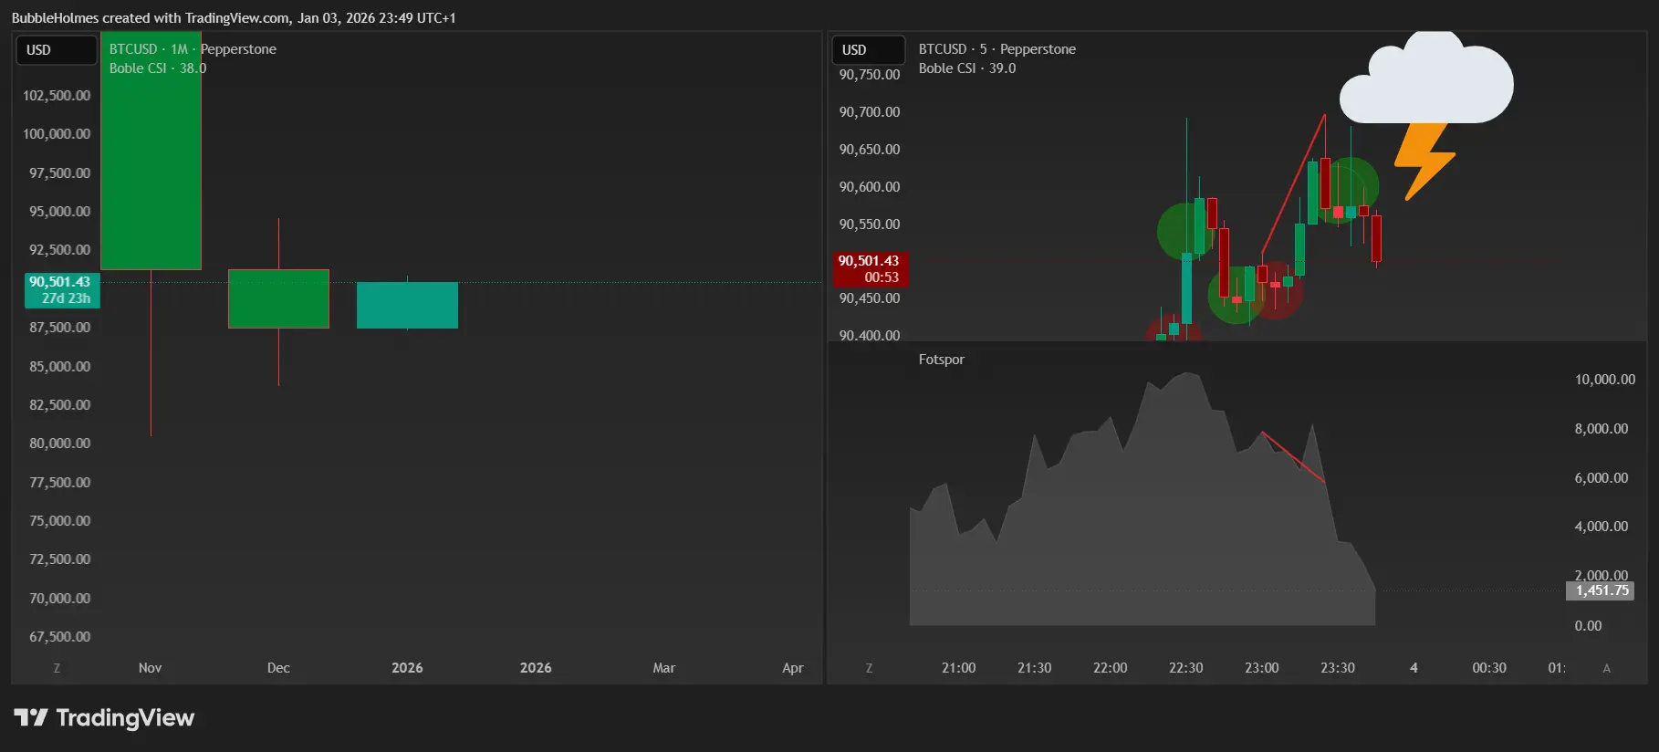Click the gray 1,451.75 Fotspor value label
Viewport: 1659px width, 752px height.
tap(1602, 590)
